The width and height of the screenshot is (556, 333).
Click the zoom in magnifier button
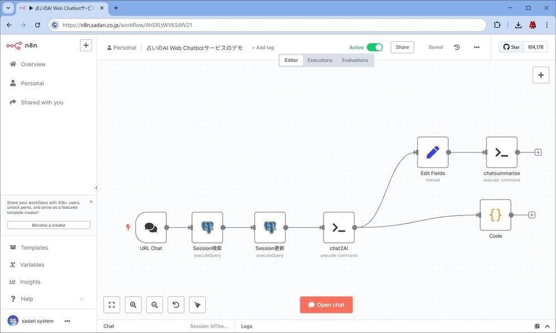click(x=133, y=305)
